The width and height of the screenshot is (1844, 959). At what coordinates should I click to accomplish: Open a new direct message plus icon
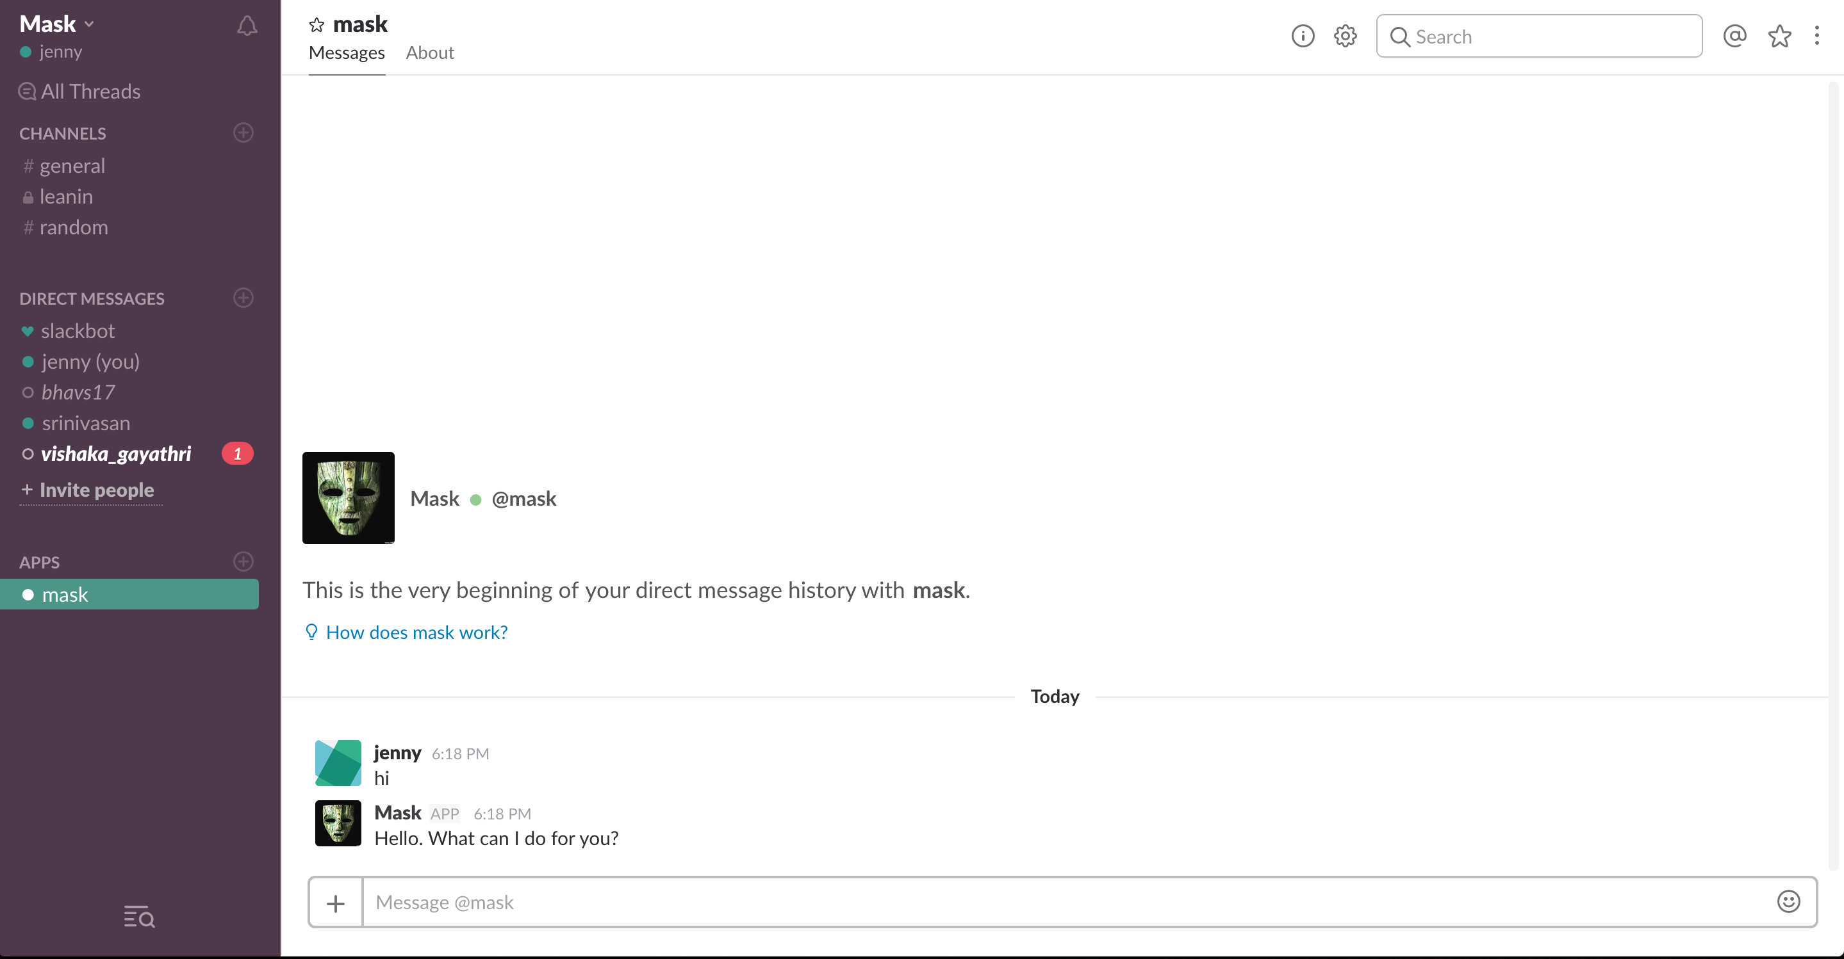tap(243, 298)
